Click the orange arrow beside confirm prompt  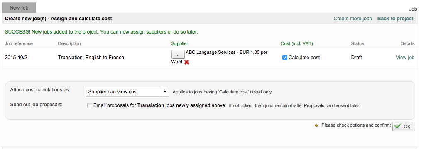(316, 125)
